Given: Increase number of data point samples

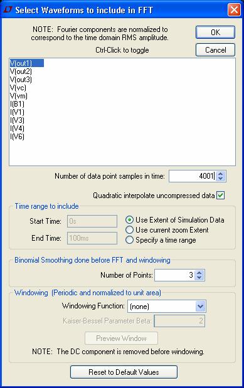Looking at the screenshot, I should pyautogui.click(x=220, y=174).
